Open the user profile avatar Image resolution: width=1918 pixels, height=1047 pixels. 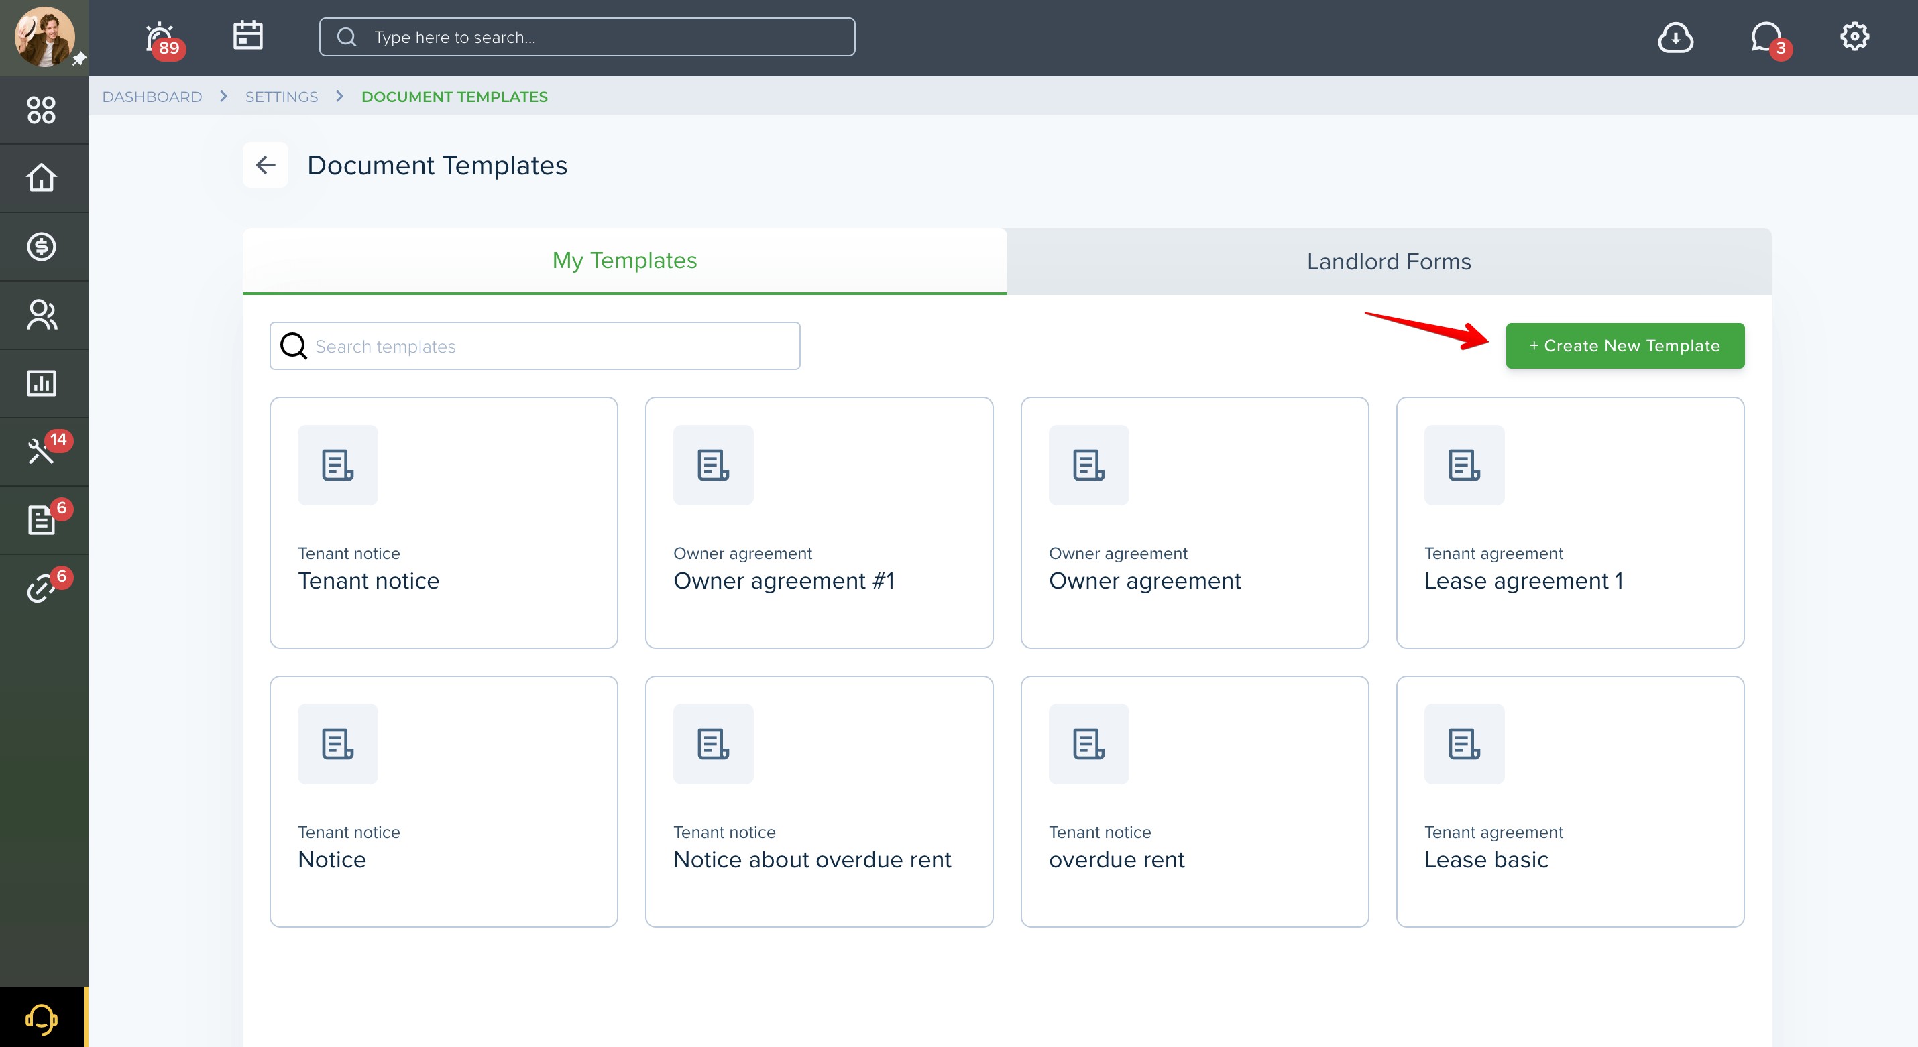[x=44, y=36]
